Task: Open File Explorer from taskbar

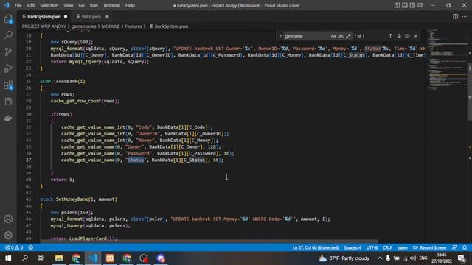Action: pos(59,258)
